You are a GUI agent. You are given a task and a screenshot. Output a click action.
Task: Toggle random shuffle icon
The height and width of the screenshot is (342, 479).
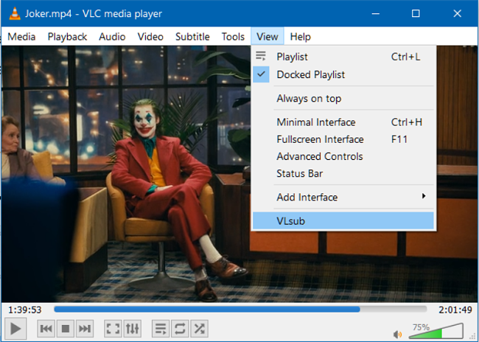pos(199,329)
